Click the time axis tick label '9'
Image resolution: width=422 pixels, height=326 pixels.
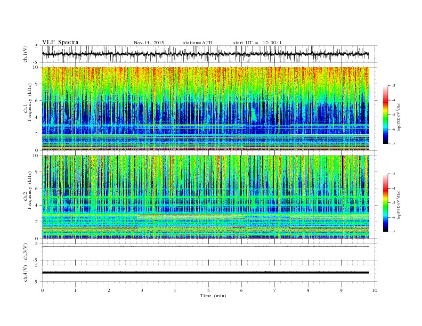point(341,290)
